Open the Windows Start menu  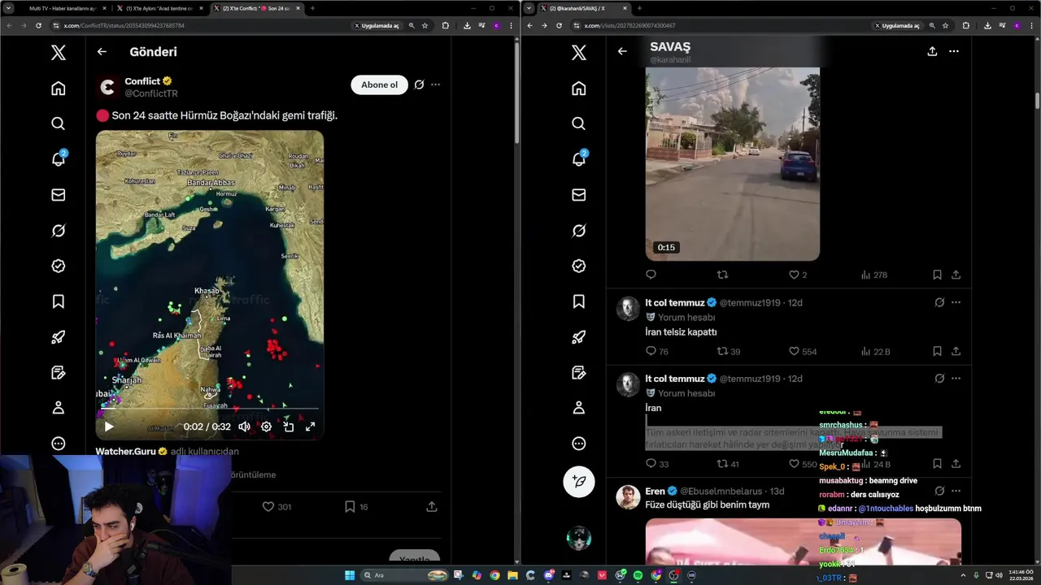click(x=349, y=575)
